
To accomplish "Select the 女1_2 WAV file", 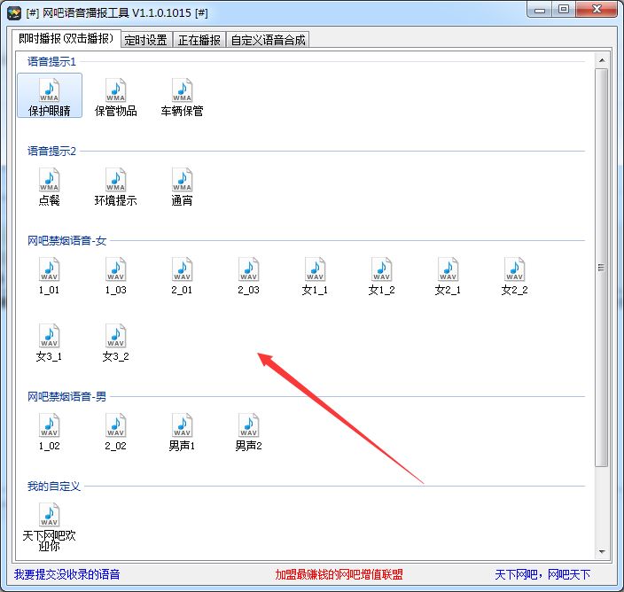I will (381, 276).
